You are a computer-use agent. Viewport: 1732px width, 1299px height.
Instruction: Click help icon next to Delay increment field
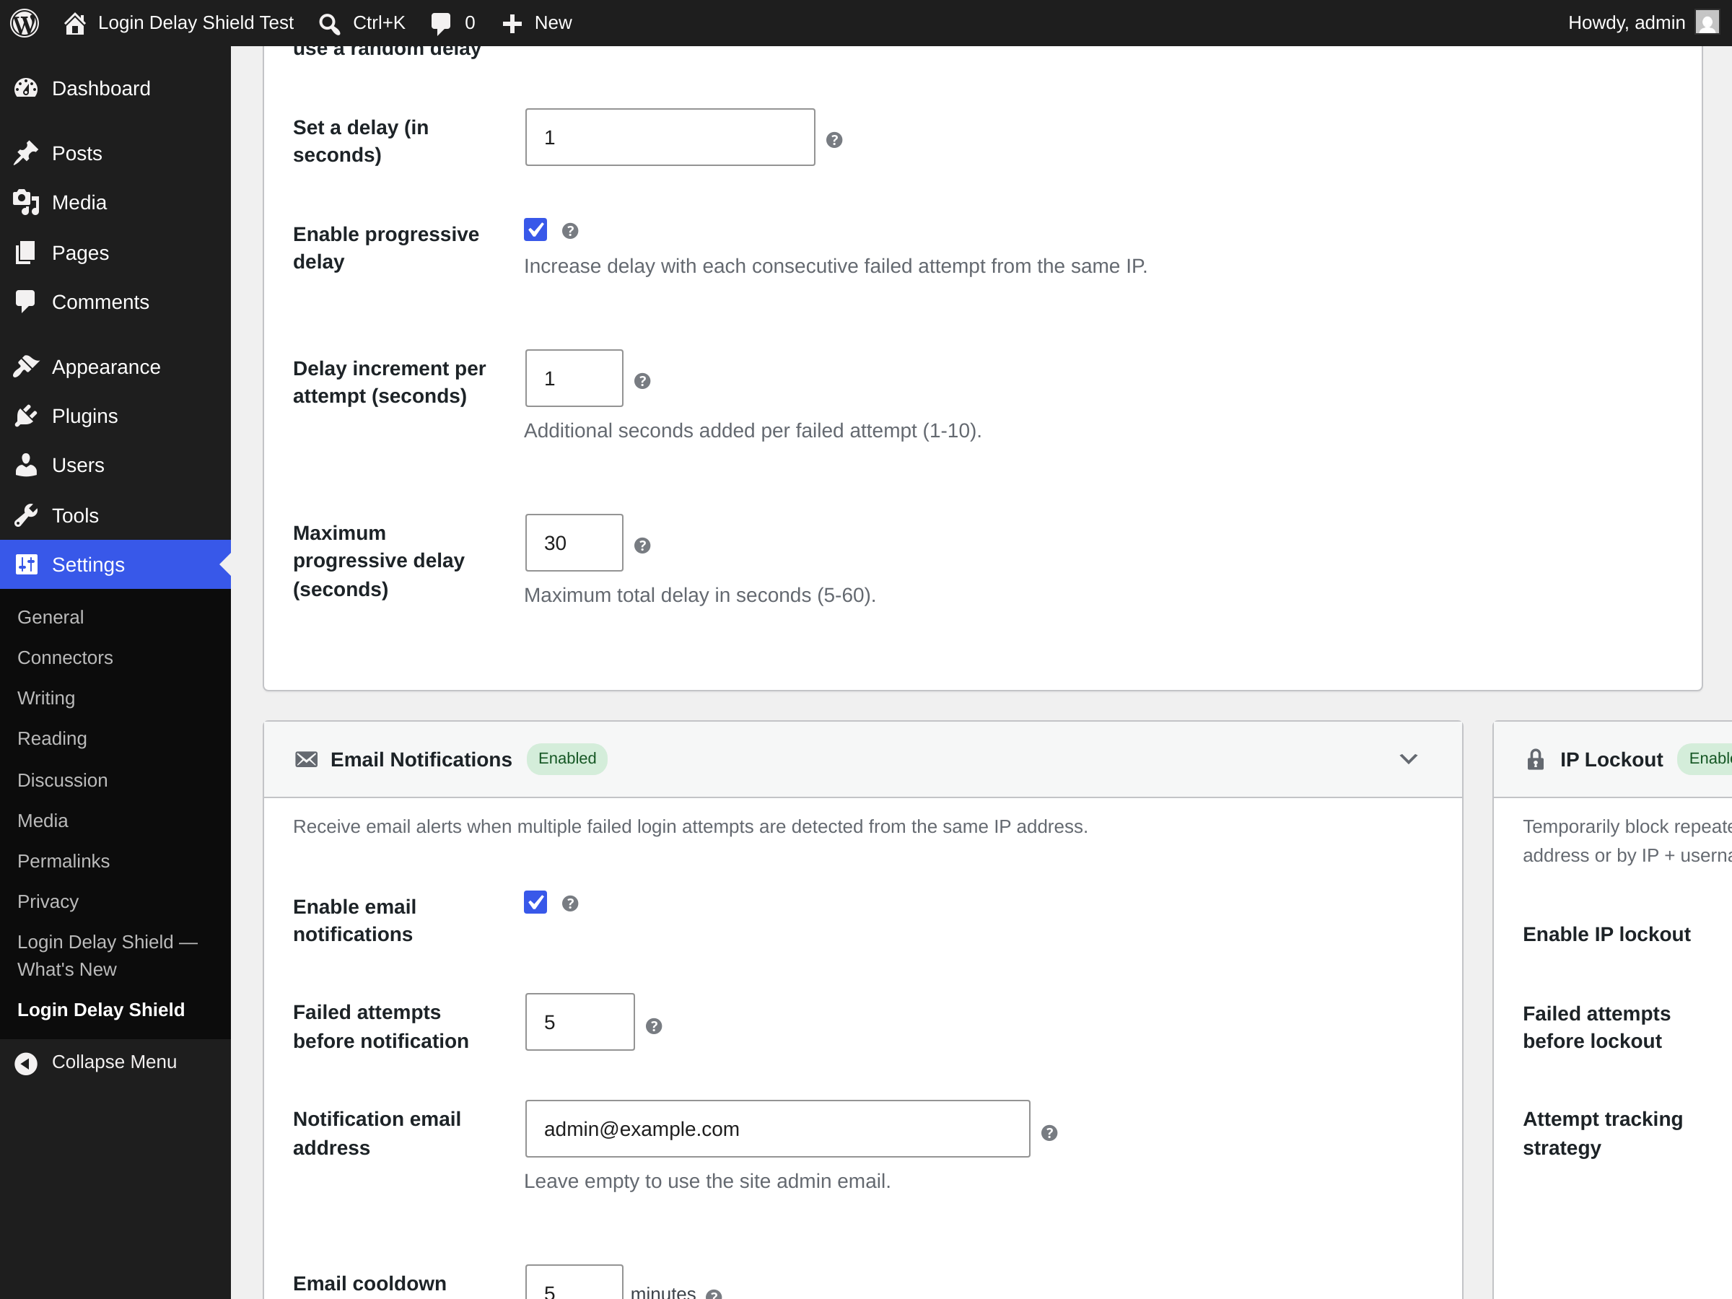[x=642, y=381]
